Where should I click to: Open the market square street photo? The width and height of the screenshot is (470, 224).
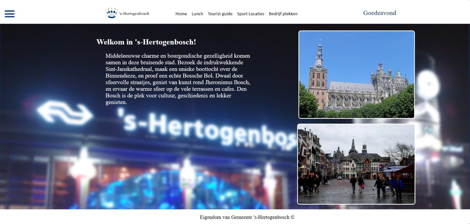[x=356, y=164]
